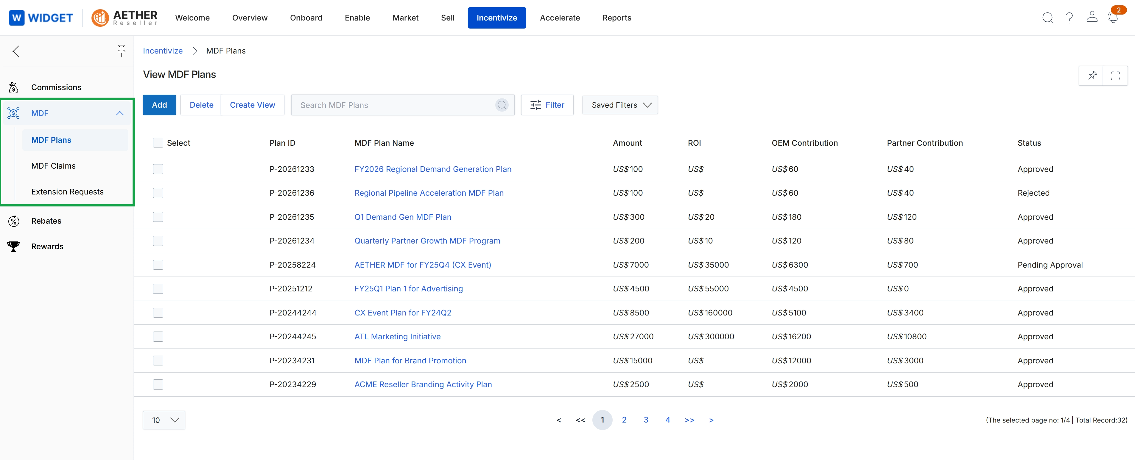Open the help question mark icon

(1069, 18)
